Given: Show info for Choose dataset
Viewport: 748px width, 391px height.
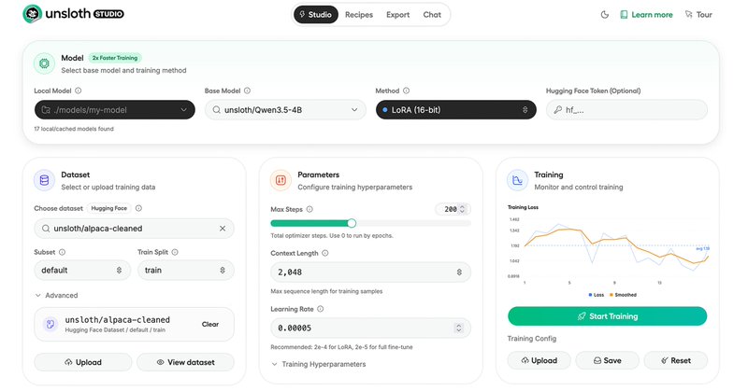Looking at the screenshot, I should coord(138,208).
